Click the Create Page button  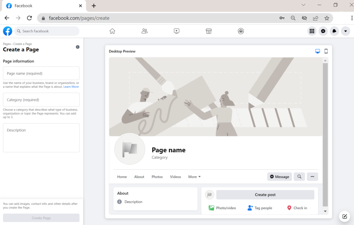coord(41,218)
